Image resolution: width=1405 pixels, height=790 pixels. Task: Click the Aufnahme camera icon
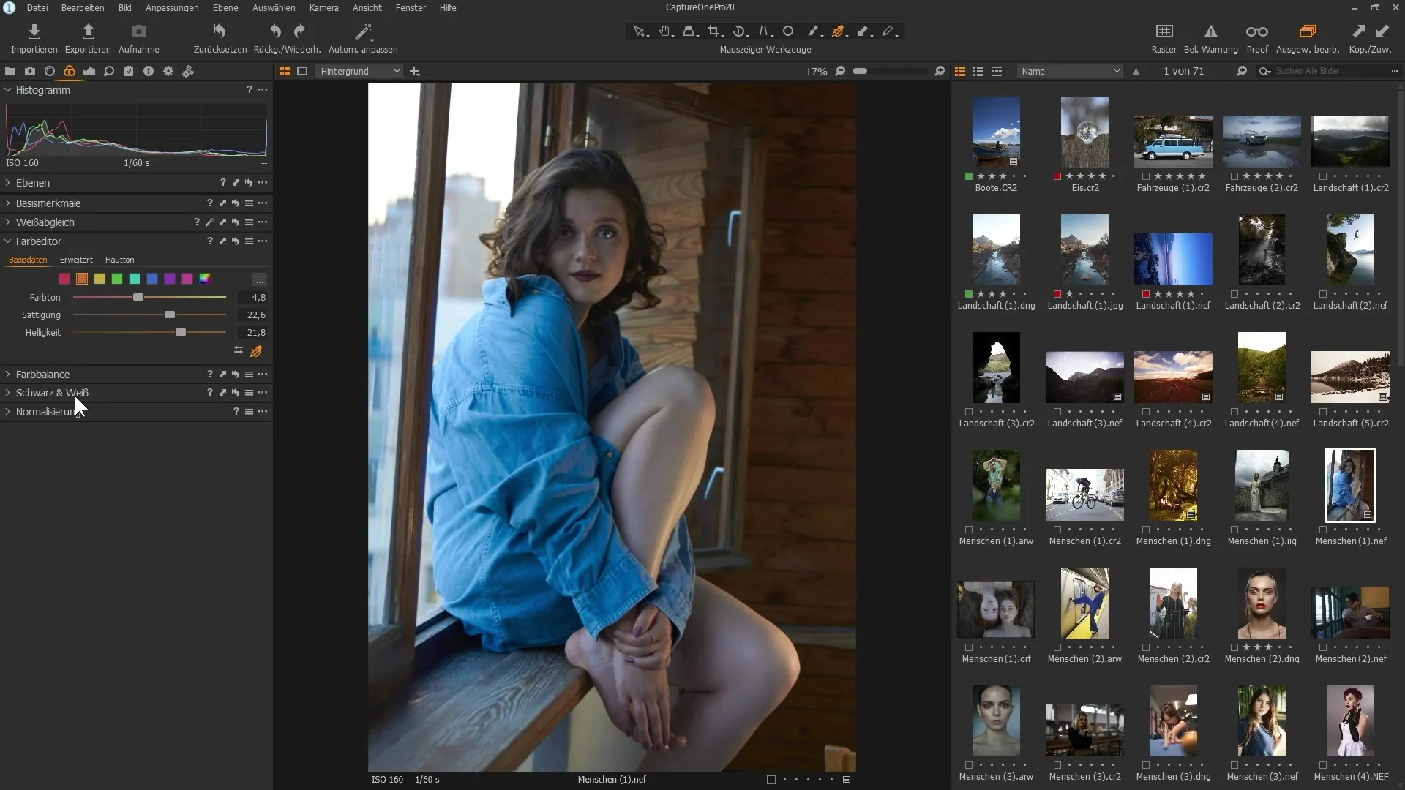[x=138, y=31]
